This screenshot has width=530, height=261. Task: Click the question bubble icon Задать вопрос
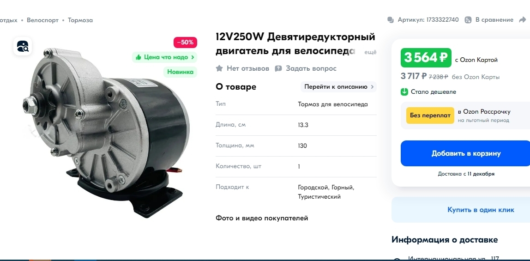(x=278, y=69)
